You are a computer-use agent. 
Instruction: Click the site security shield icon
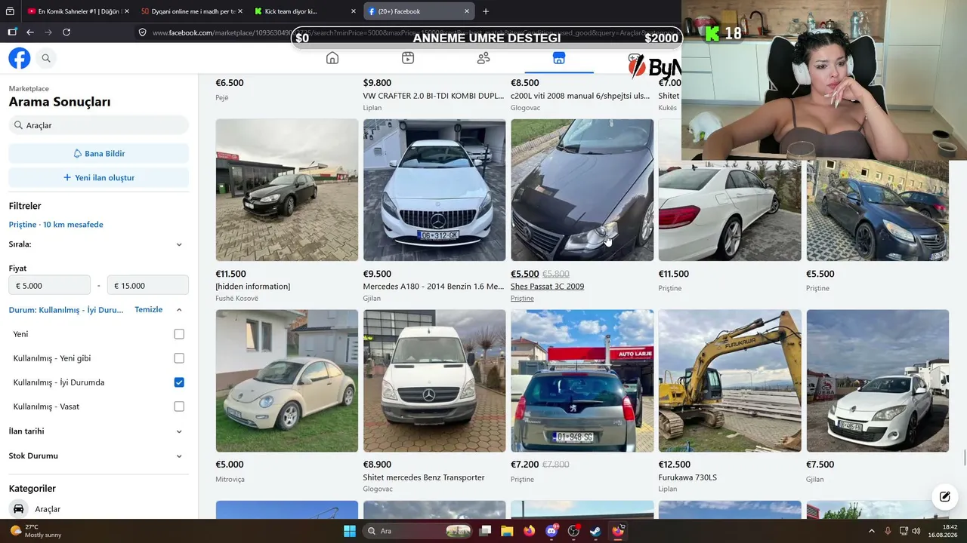pos(142,32)
